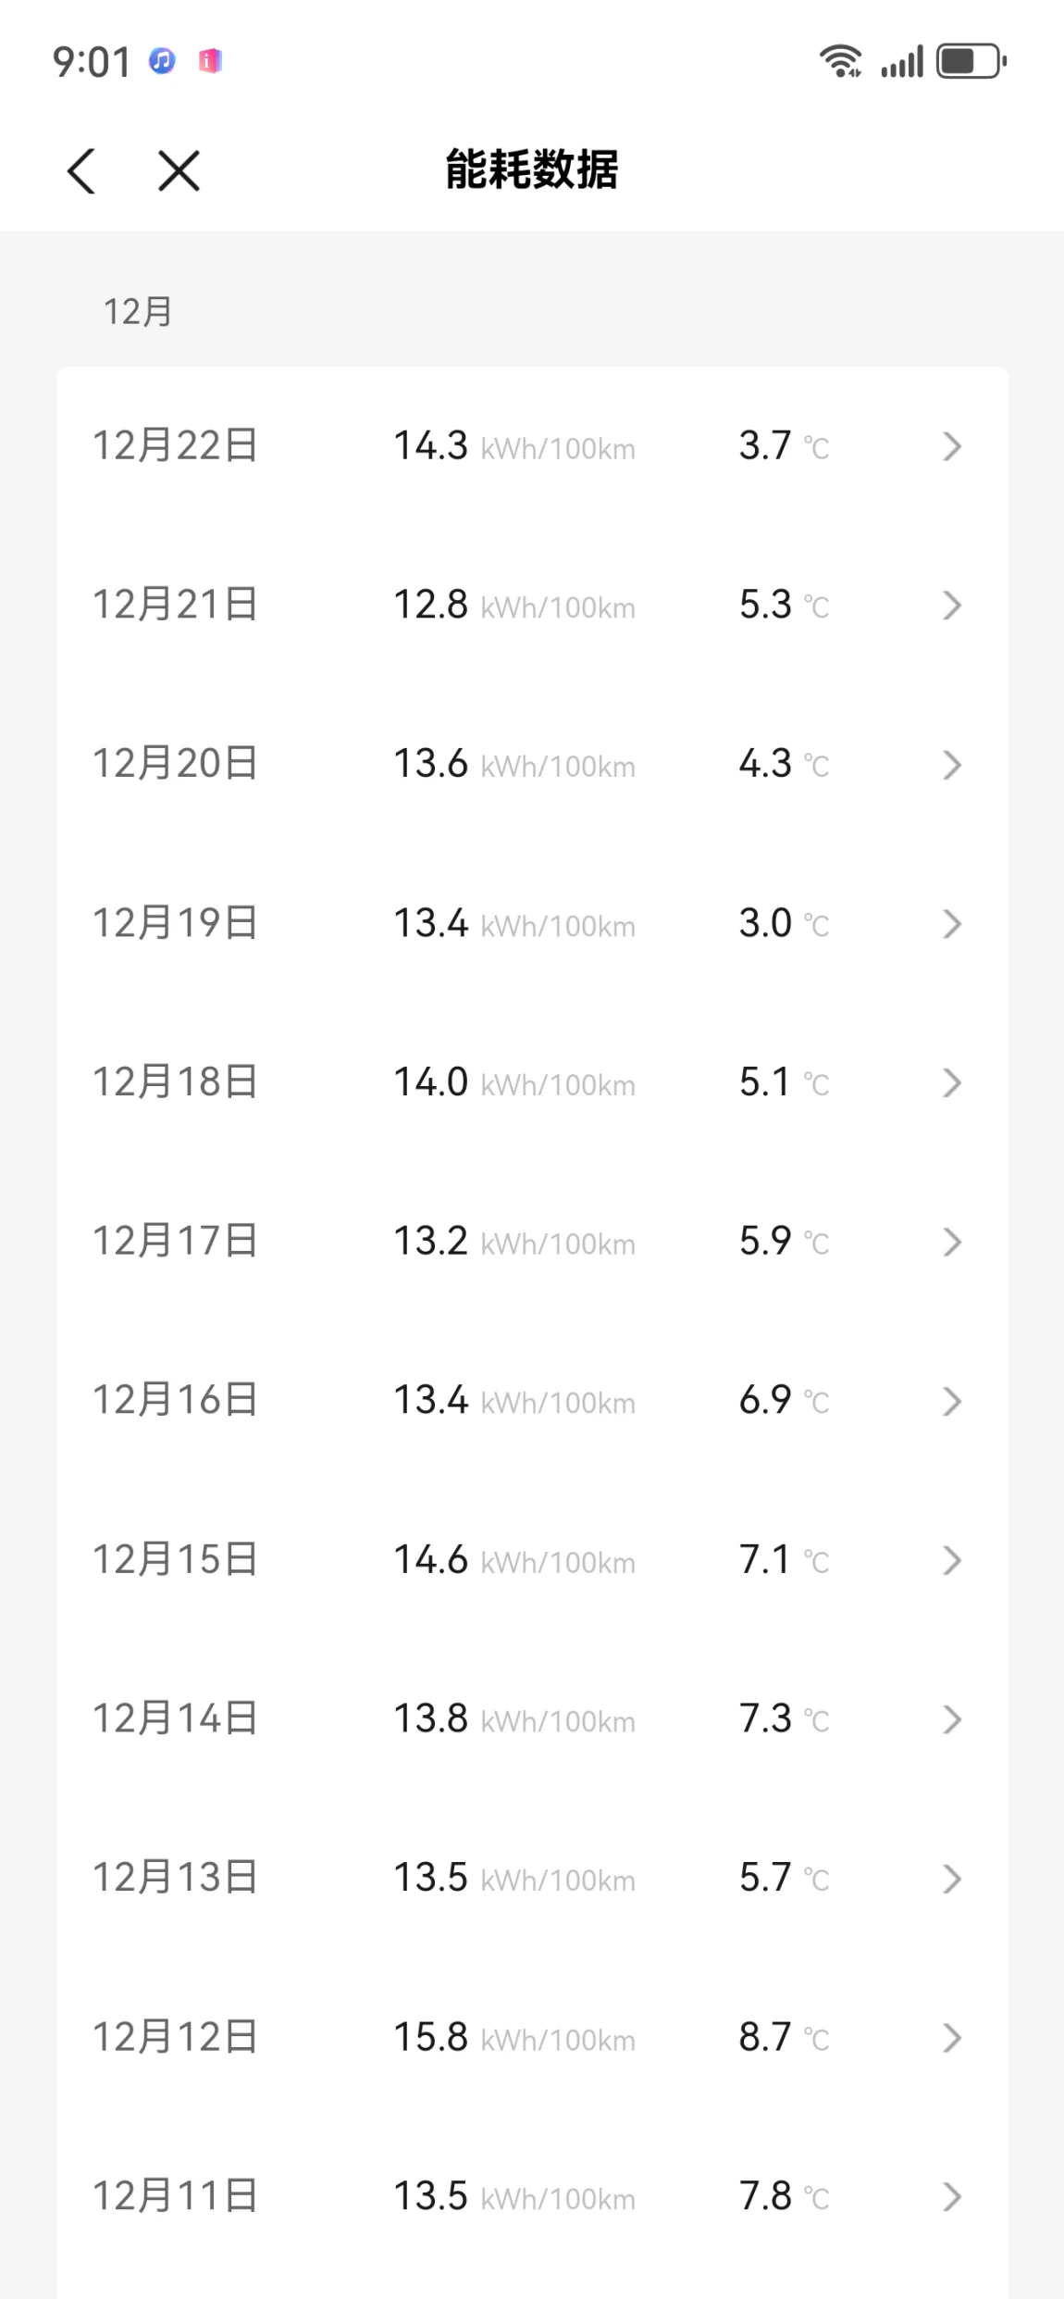This screenshot has height=2299, width=1064.
Task: Open the 12月13日 row
Action: click(532, 1879)
